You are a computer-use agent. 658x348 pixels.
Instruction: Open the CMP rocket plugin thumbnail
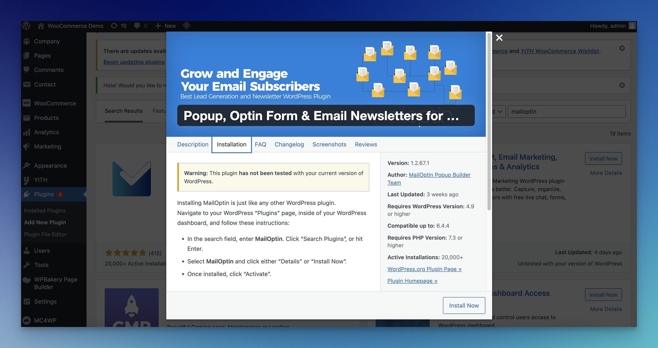[x=132, y=307]
